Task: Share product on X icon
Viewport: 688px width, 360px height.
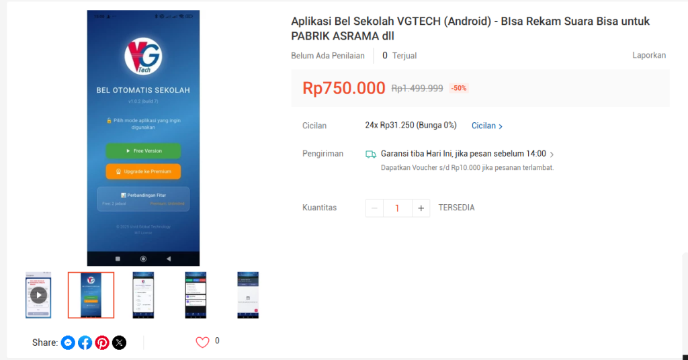Action: pyautogui.click(x=120, y=343)
